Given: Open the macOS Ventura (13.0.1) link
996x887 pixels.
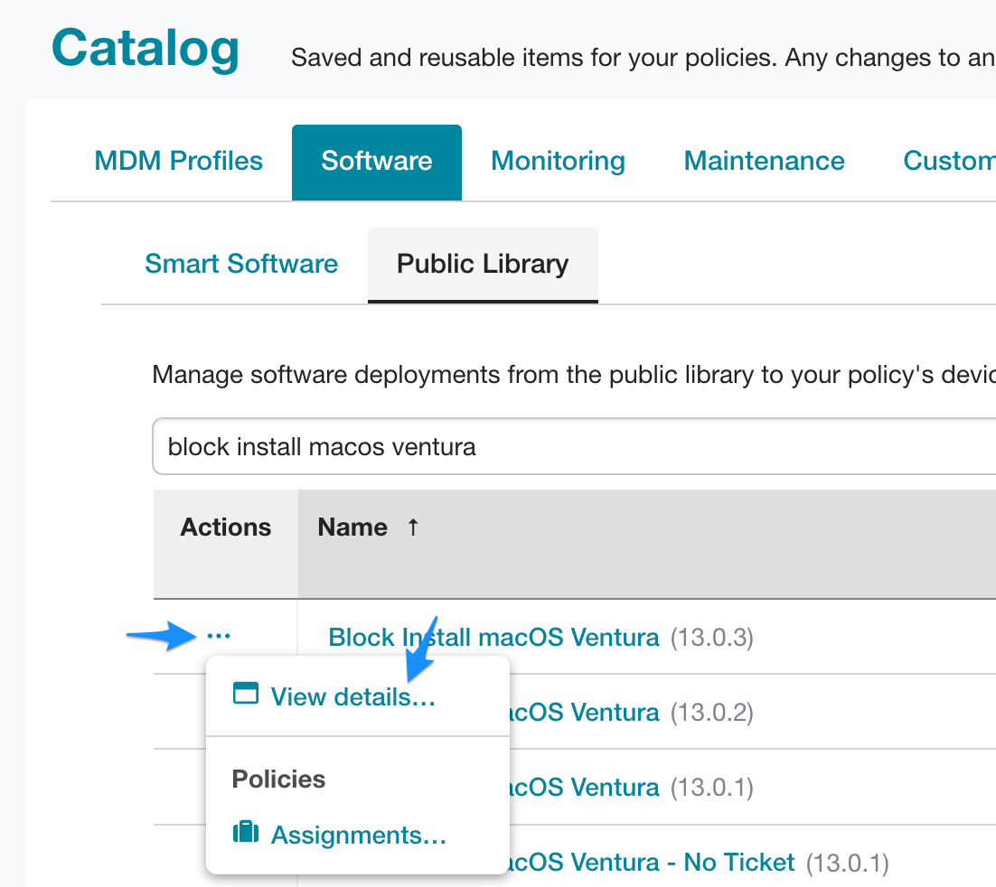Looking at the screenshot, I should tap(585, 788).
